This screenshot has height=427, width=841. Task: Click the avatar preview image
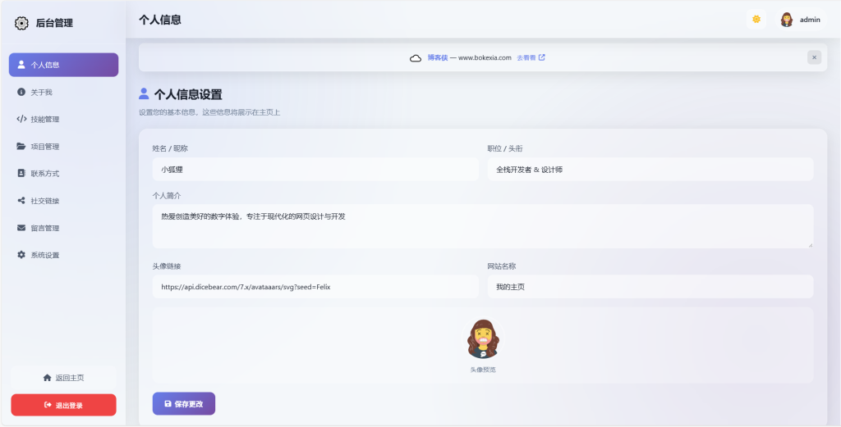[483, 339]
